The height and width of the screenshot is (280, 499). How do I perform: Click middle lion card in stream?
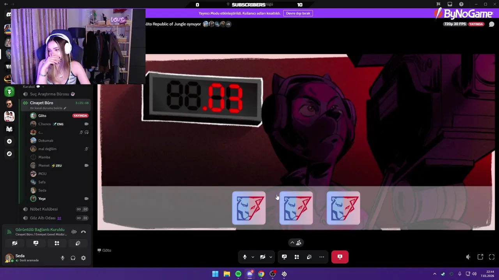(x=296, y=208)
